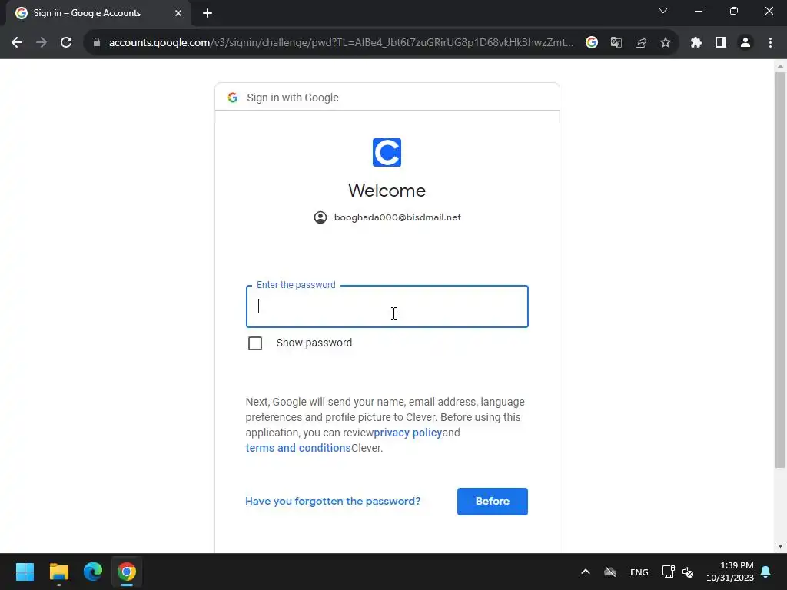787x590 pixels.
Task: Click the address bar URL
Action: click(x=340, y=43)
